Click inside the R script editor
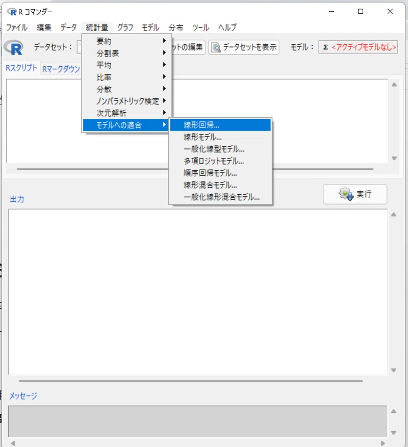The width and height of the screenshot is (408, 447). [x=197, y=121]
